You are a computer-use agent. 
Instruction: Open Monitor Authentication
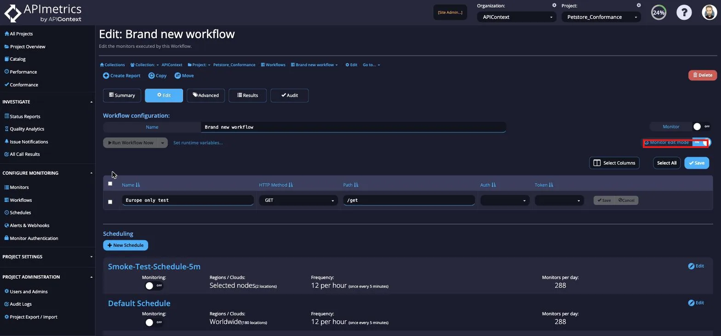click(x=31, y=238)
